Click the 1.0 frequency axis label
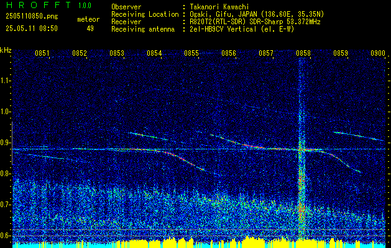Screen dimensions: 391x248 coord(5,112)
